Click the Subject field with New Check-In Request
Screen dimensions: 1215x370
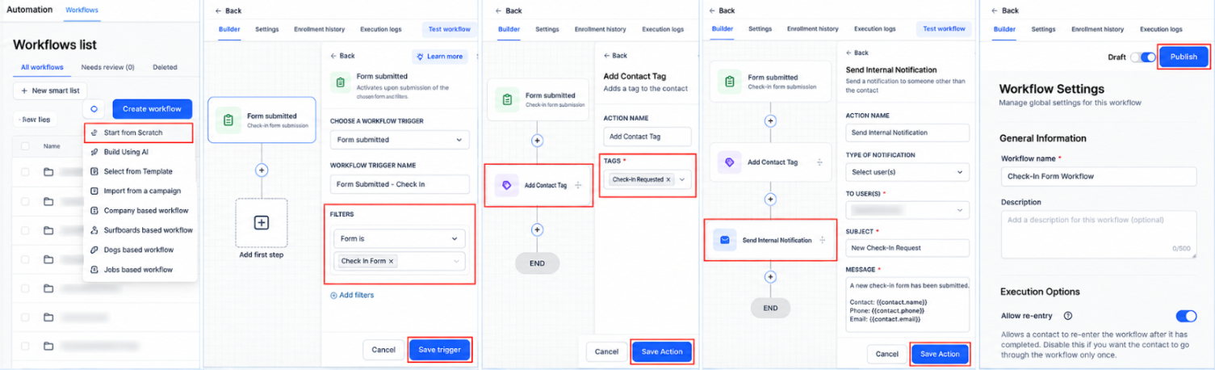tap(907, 248)
